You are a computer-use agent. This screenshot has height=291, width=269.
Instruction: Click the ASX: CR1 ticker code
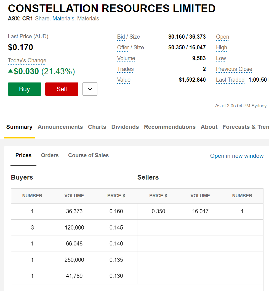[20, 18]
